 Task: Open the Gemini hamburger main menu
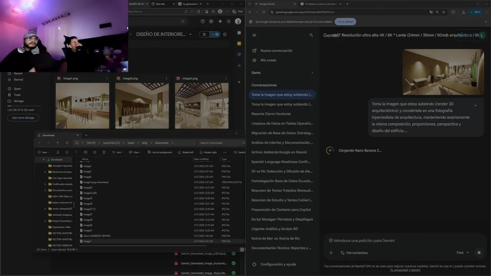coord(254,35)
